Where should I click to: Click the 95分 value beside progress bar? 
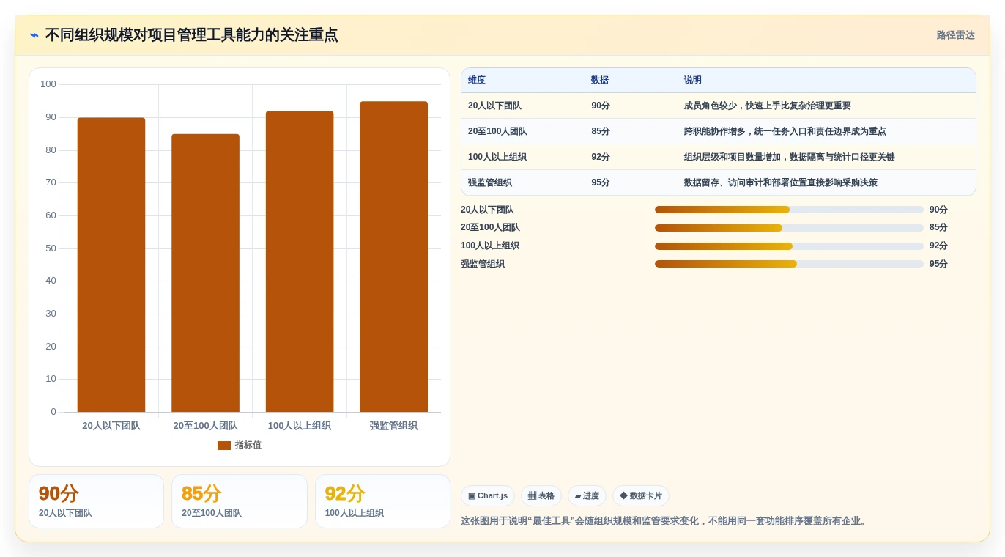point(938,264)
